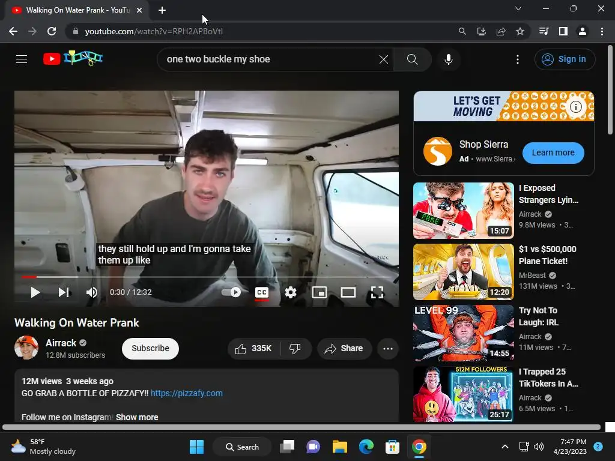Open taskbar Search box

pyautogui.click(x=242, y=447)
